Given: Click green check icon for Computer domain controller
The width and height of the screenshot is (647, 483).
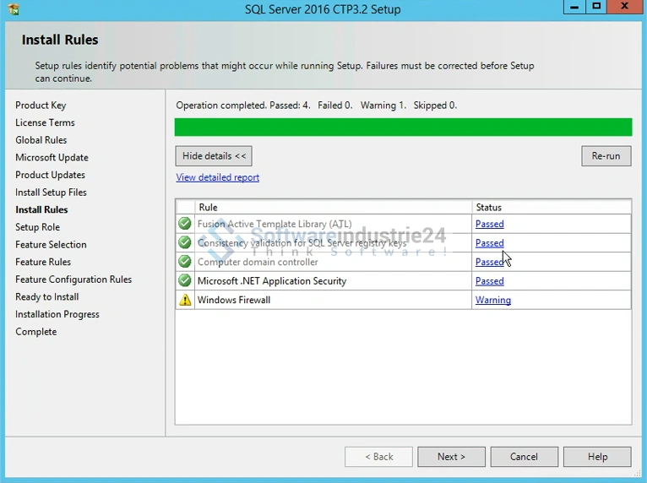Looking at the screenshot, I should 185,262.
